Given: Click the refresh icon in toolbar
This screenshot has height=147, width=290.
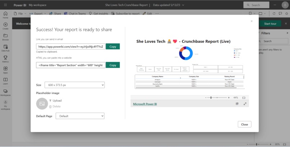Looking at the screenshot, I should [x=274, y=14].
